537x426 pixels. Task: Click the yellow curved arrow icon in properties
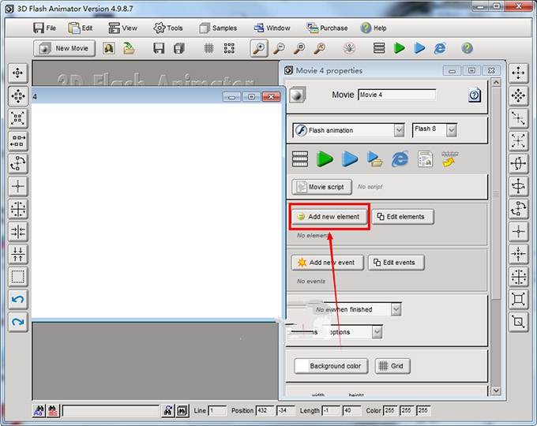pos(450,159)
